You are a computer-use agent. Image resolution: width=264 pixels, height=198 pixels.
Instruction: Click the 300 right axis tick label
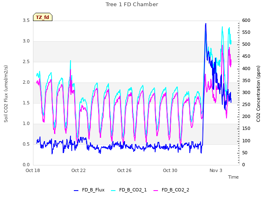[x=246, y=92]
